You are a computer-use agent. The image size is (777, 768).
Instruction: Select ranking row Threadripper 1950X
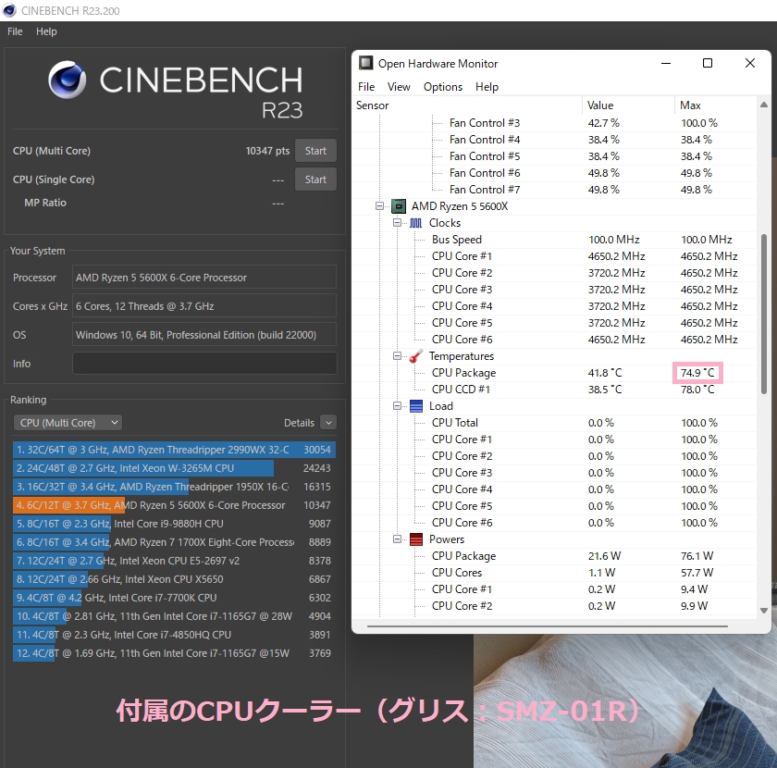174,487
